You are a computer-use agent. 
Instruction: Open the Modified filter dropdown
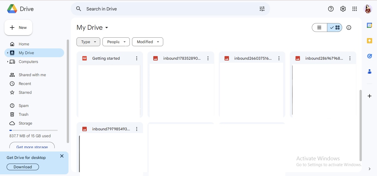point(148,42)
